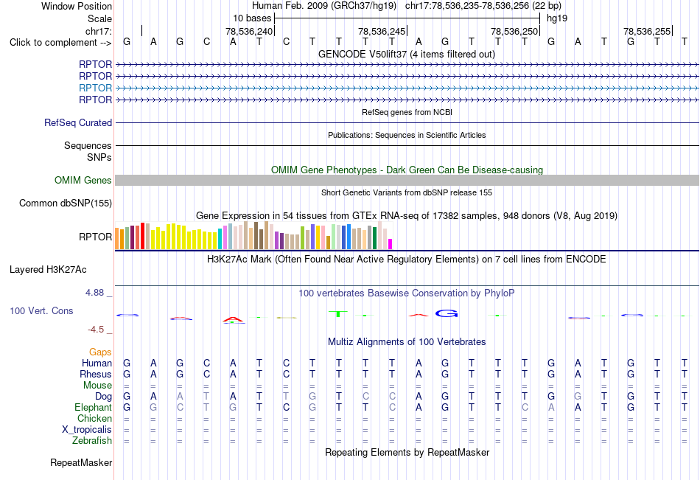
Task: Click 'Repeating Elements by RepeatMasker' title
Action: [407, 452]
